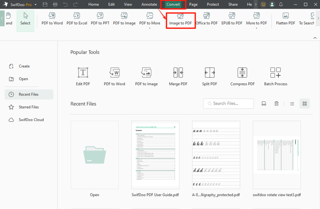The height and width of the screenshot is (209, 320).
Task: Open the Convert tab
Action: [x=173, y=4]
